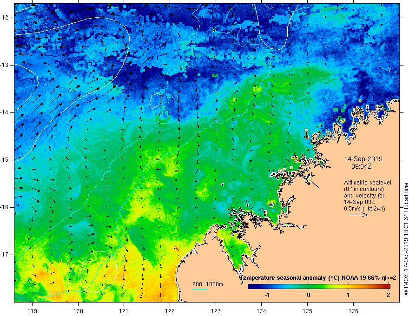Click the cyan bathymetry legend line
Screen dimensions: 409x316
coord(200,289)
